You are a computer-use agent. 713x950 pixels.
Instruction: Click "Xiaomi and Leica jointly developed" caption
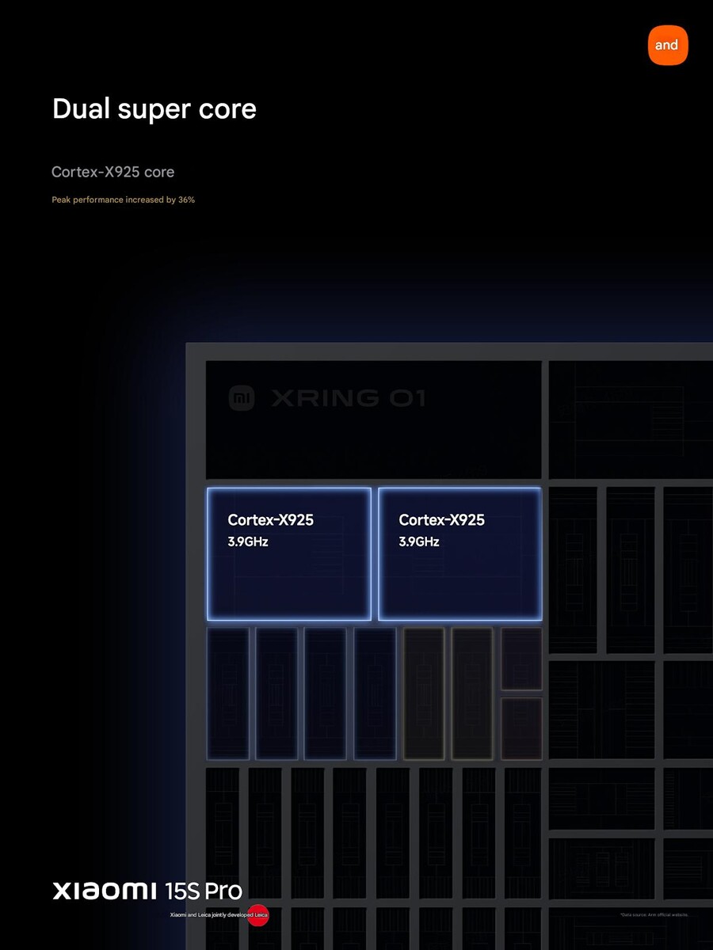point(209,915)
